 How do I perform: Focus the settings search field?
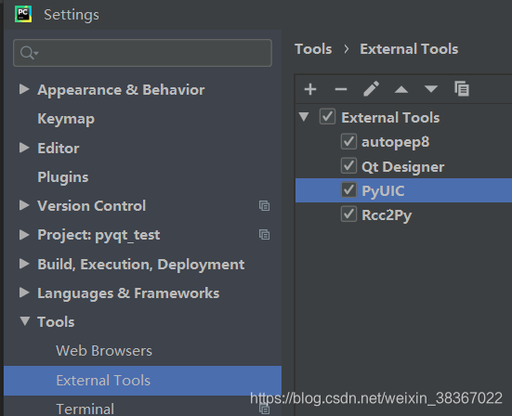point(143,53)
